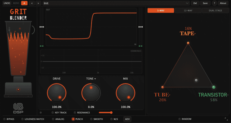This screenshot has height=123, width=231.
Task: Click the Mix value 100.0%
Action: coord(126,107)
